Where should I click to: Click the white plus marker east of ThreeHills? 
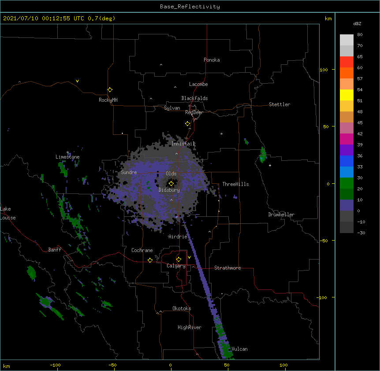270,165
